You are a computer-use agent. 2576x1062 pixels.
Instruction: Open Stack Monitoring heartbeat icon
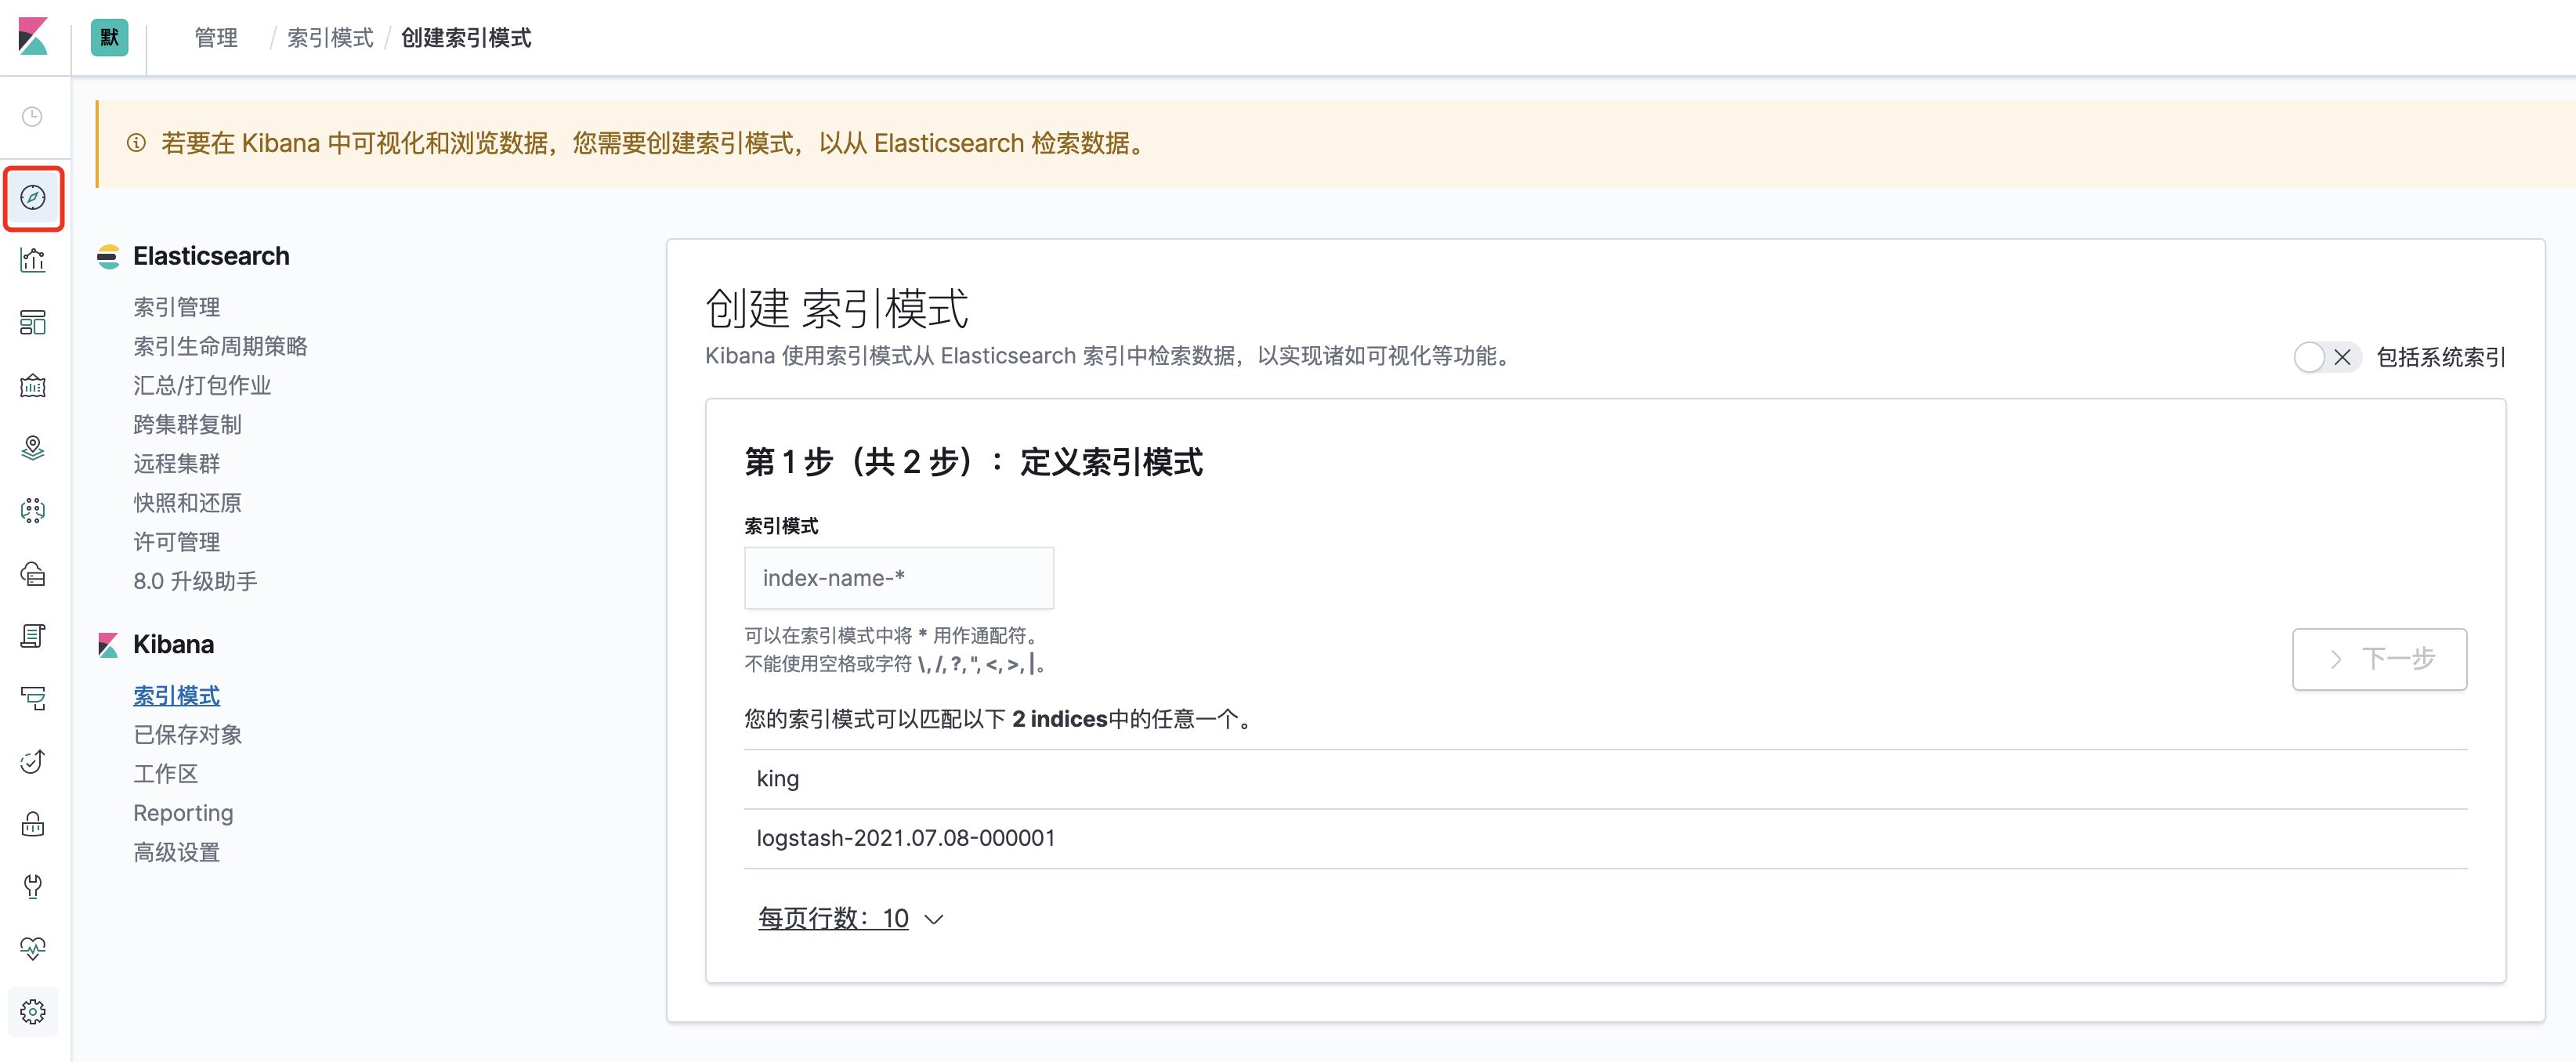[33, 948]
